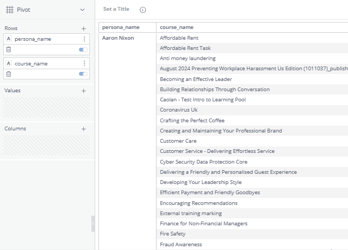Image resolution: width=348 pixels, height=250 pixels.
Task: Click course_name type icon in Rows
Action: [9, 63]
